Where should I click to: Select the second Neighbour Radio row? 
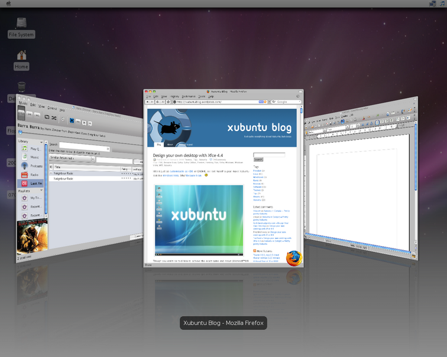(96, 179)
